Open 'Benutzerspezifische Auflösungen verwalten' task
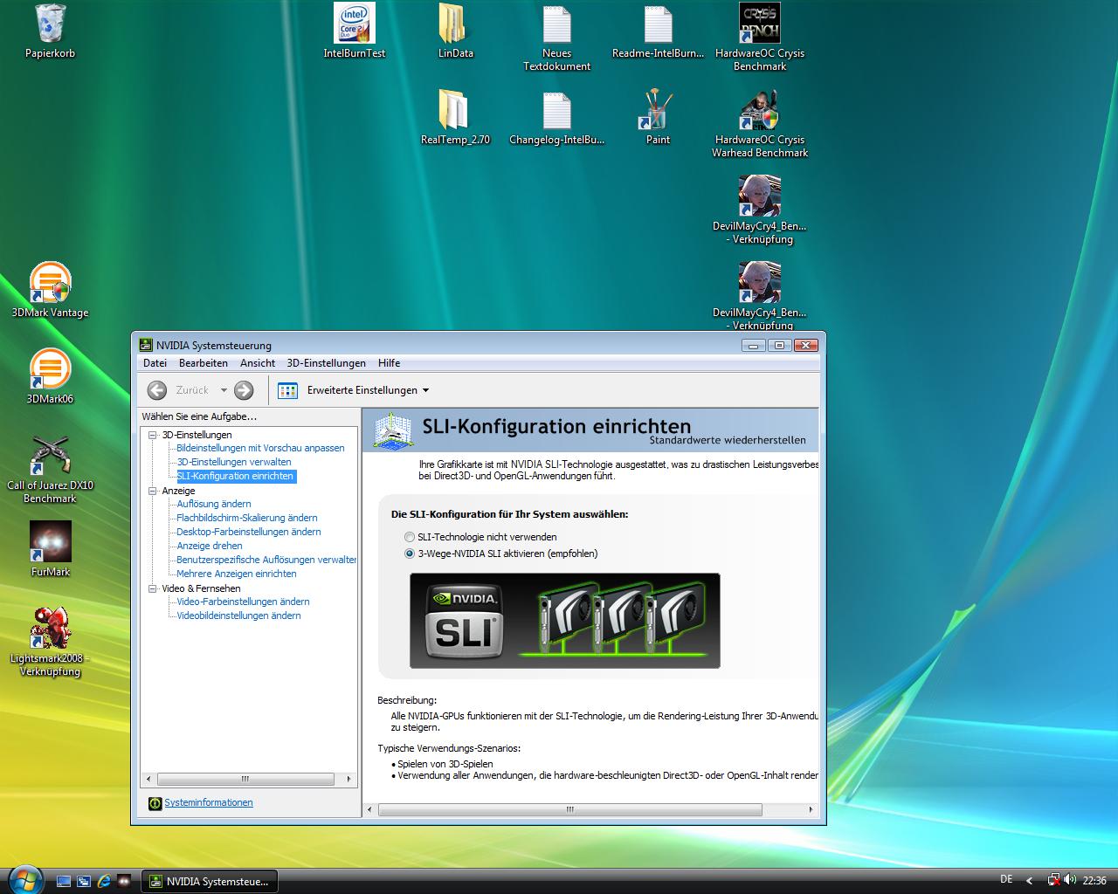1118x894 pixels. coord(266,560)
